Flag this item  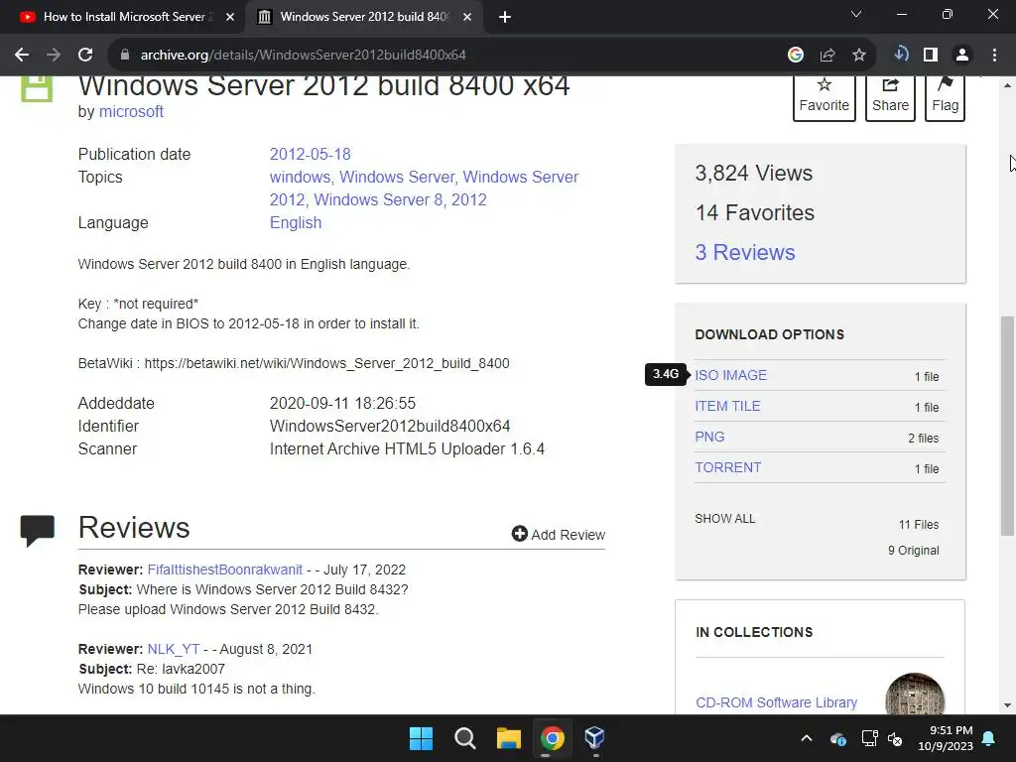(945, 96)
